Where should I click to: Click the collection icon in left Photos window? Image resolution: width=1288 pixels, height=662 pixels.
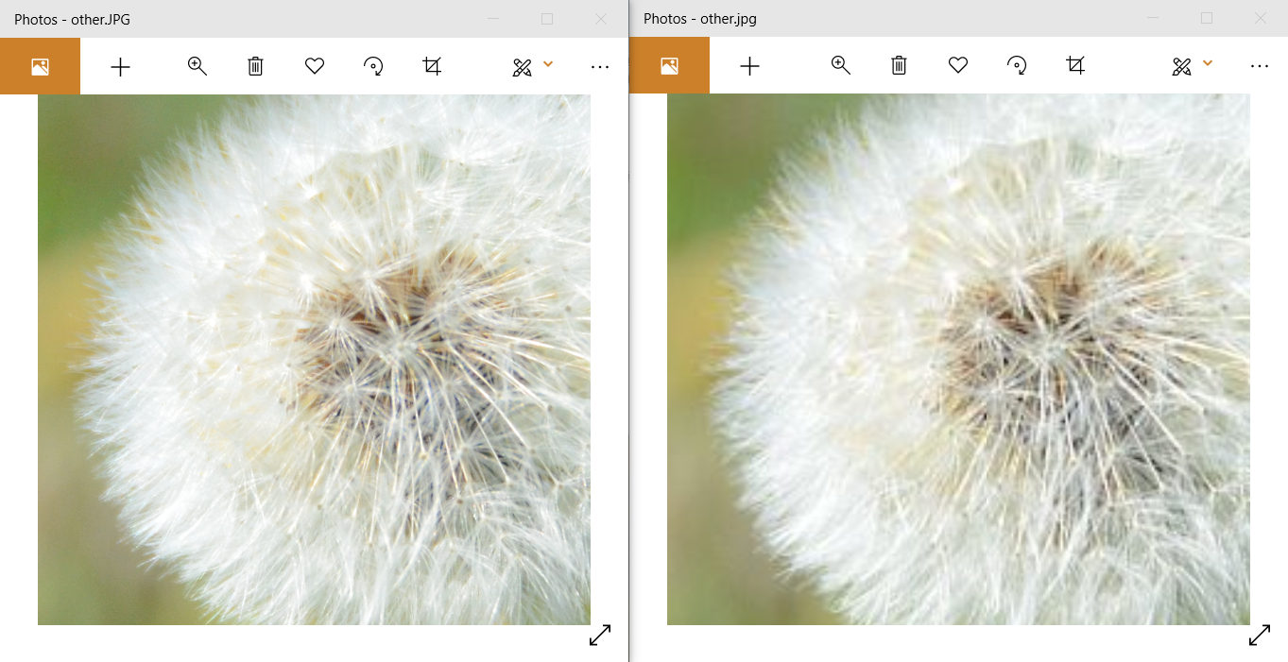[40, 67]
